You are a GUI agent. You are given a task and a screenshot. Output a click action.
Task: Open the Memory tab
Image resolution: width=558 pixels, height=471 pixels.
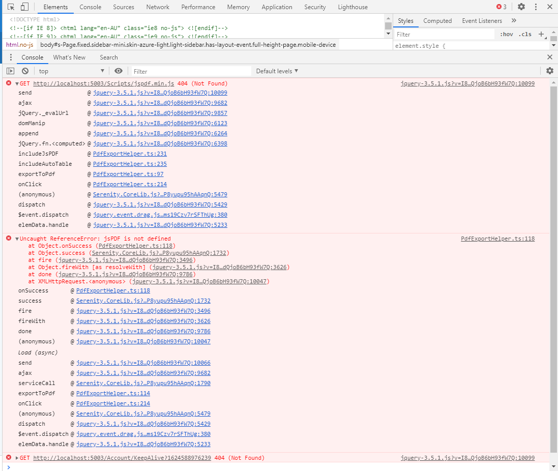[x=239, y=7]
